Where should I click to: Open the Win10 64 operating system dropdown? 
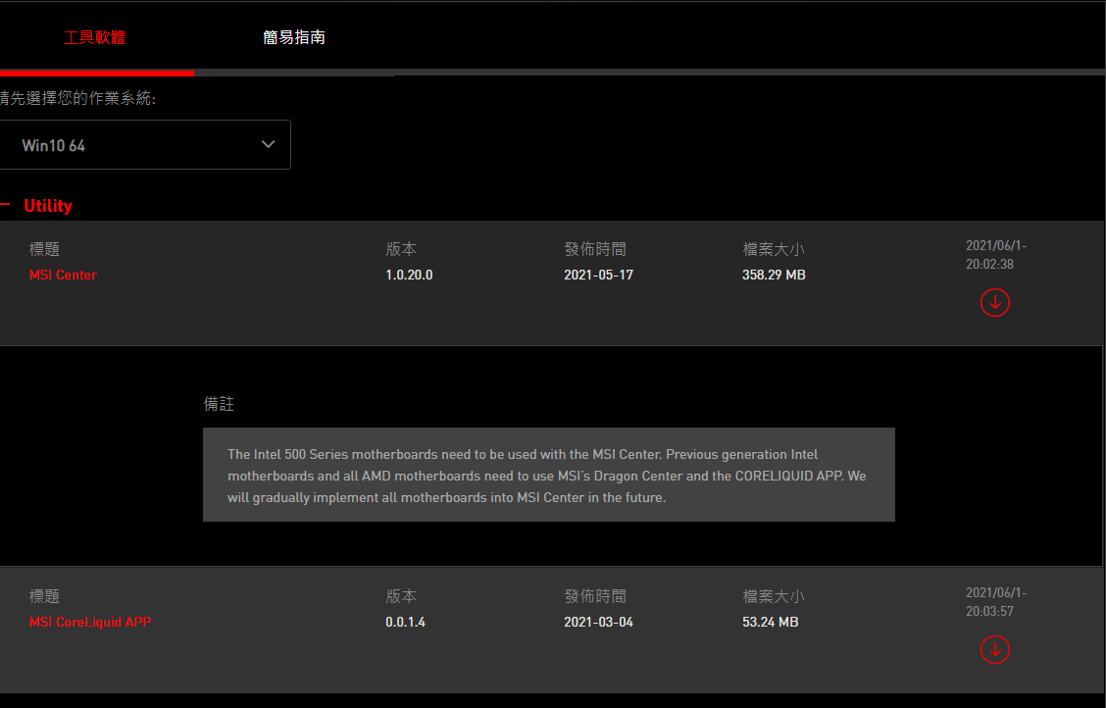point(144,144)
